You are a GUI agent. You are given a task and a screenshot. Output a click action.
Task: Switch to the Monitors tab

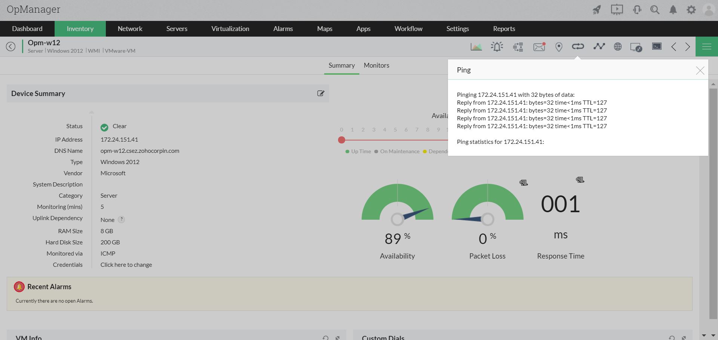pyautogui.click(x=377, y=65)
